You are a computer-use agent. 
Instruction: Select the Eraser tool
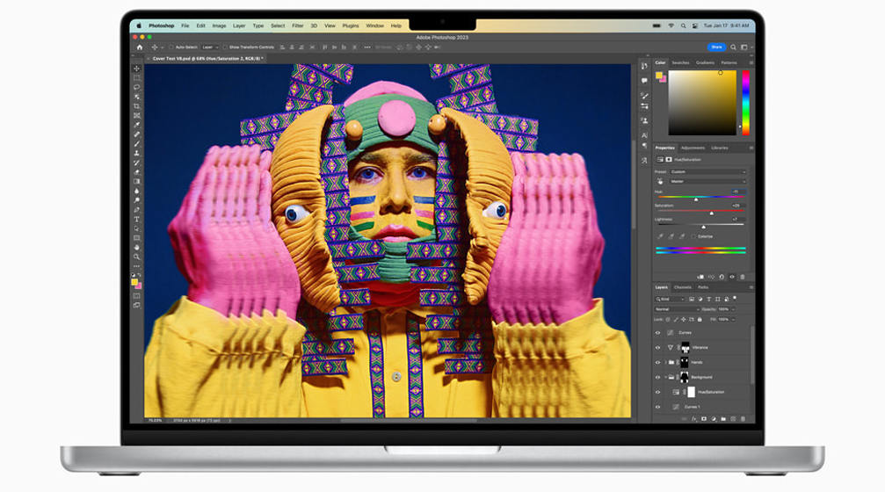click(136, 172)
